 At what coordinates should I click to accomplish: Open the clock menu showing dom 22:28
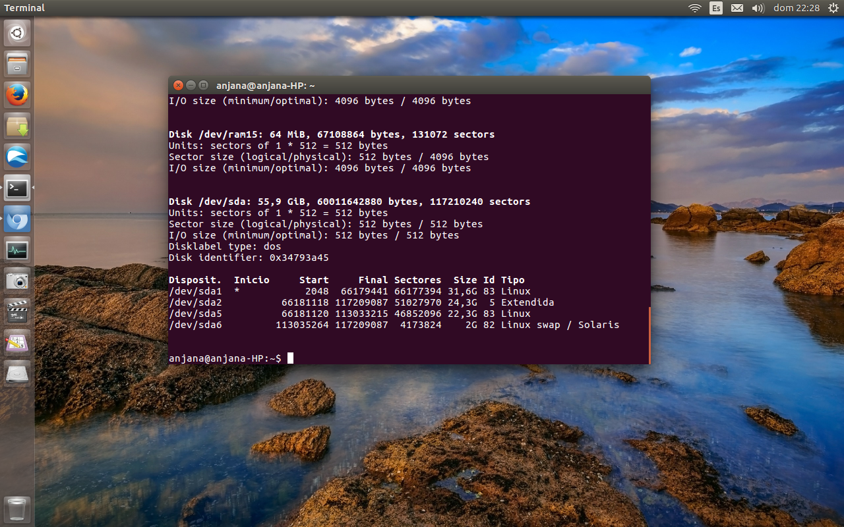[x=798, y=8]
